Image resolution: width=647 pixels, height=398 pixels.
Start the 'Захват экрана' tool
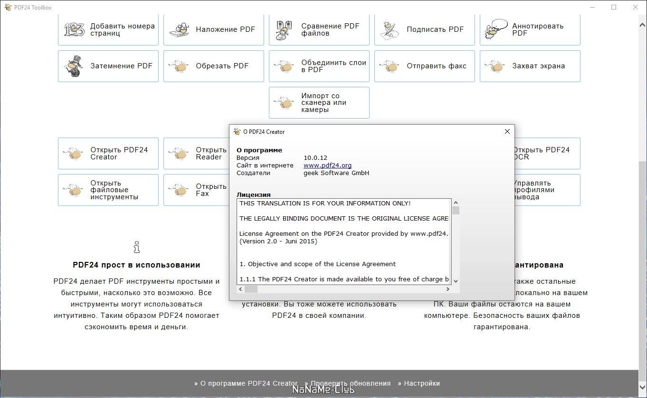530,66
